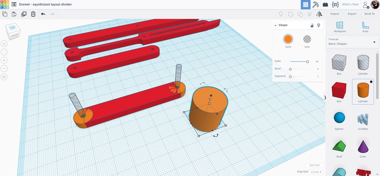The width and height of the screenshot is (380, 176).
Task: Zoom out with minus button
Action: (4, 68)
